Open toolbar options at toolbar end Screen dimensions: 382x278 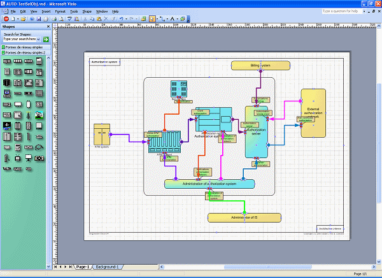point(188,19)
